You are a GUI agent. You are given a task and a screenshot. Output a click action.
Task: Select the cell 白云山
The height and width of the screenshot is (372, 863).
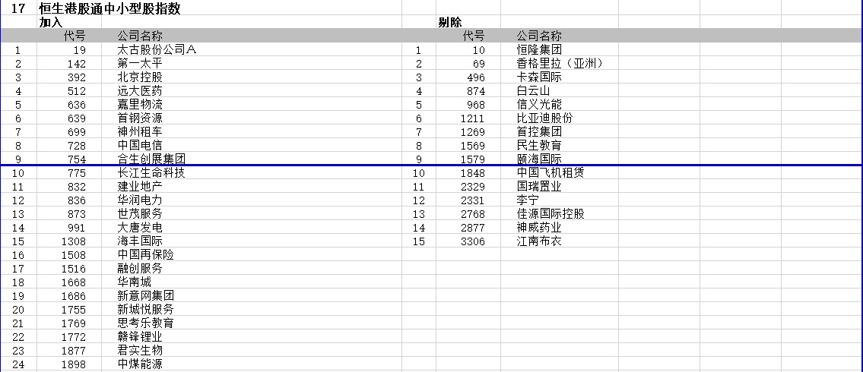tap(533, 90)
